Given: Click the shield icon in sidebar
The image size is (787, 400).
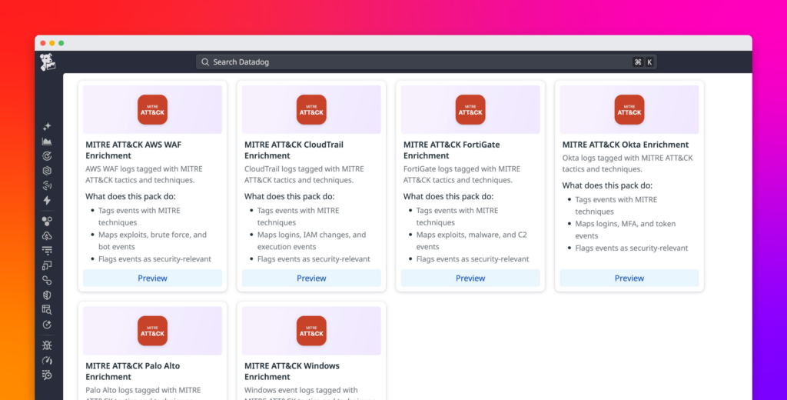Looking at the screenshot, I should (x=47, y=295).
